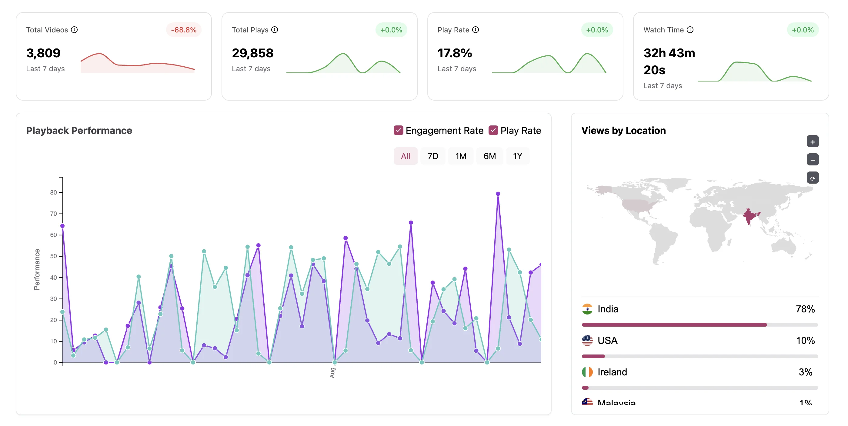848x426 pixels.
Task: Click the info icon beside Total Plays
Action: click(x=275, y=30)
